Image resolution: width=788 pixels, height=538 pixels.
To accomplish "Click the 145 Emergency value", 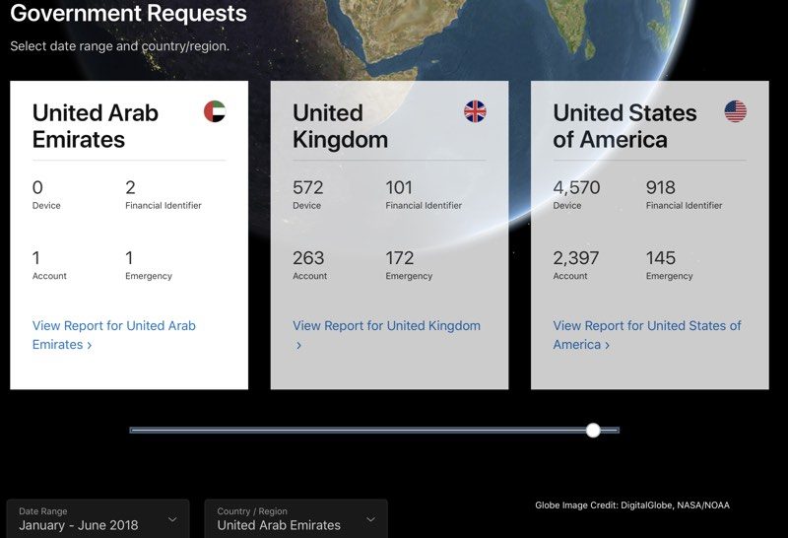I will point(660,258).
